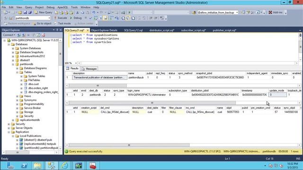Image resolution: width=303 pixels, height=170 pixels.
Task: Open the Connect dropdown in Object Explorer
Action: click(9, 35)
